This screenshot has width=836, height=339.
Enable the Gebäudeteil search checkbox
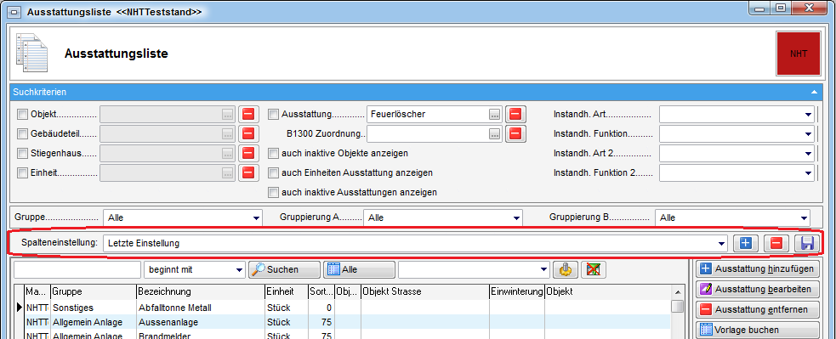tap(22, 133)
